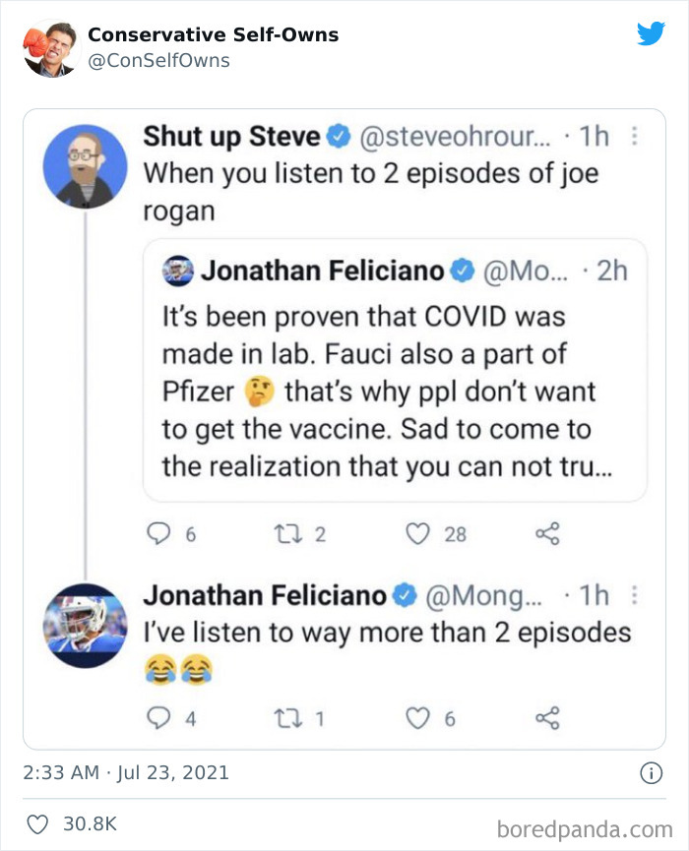This screenshot has width=689, height=851.
Task: Click the Twitter bird logo
Action: click(x=653, y=31)
